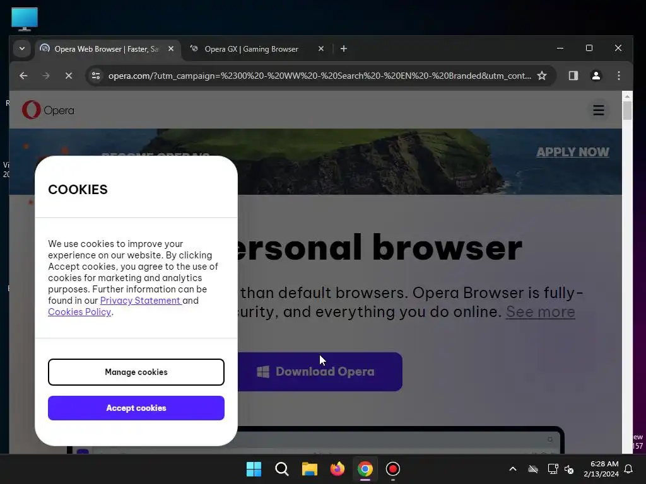
Task: Click APPLY NOW banner link
Action: (572, 153)
